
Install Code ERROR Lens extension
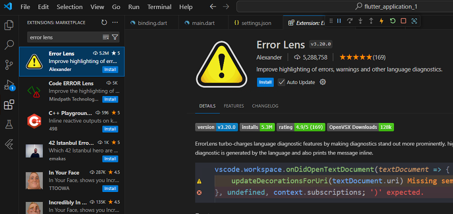[x=110, y=99]
